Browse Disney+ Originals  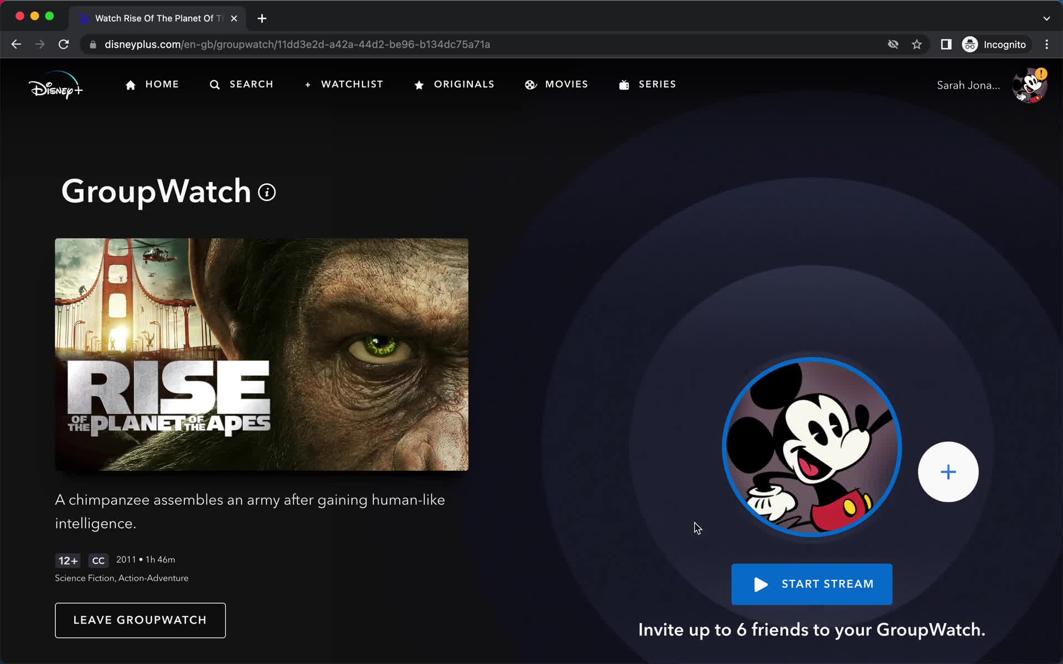(x=453, y=84)
